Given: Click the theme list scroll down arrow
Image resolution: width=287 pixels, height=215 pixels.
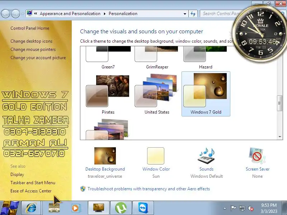Looking at the screenshot, I should [x=280, y=137].
